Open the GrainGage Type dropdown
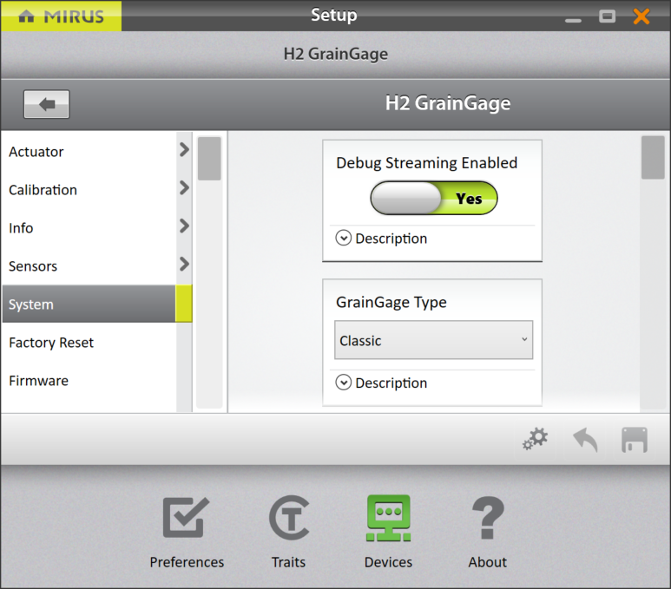Image resolution: width=671 pixels, height=589 pixels. click(434, 341)
